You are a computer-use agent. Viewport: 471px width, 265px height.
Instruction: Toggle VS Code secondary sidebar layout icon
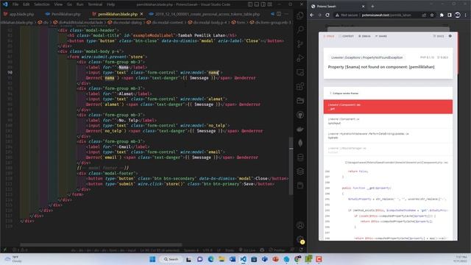pos(263,4)
